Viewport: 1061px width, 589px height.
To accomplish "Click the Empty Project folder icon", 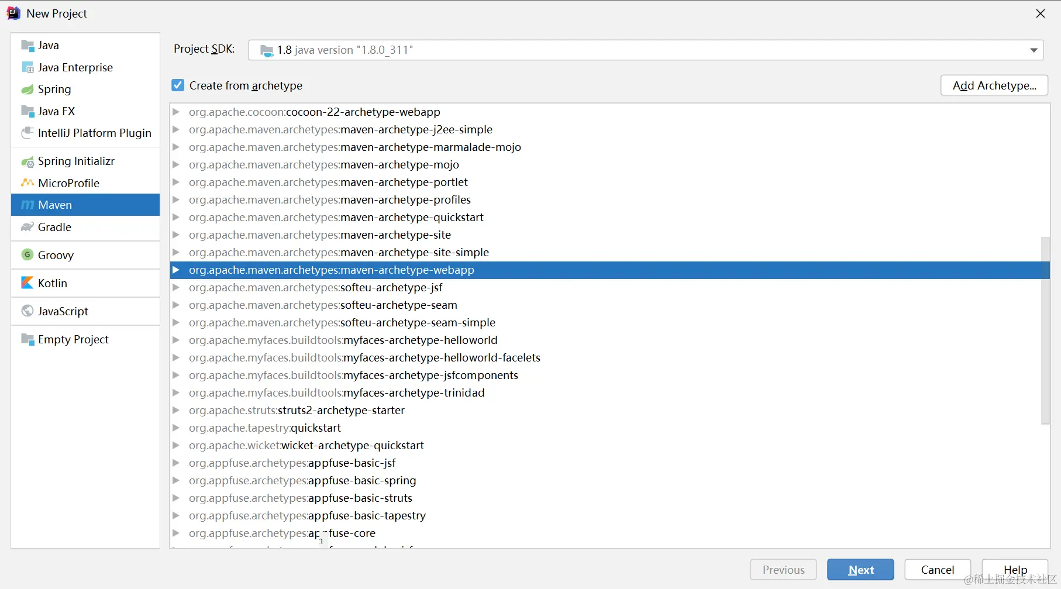I will (x=27, y=339).
